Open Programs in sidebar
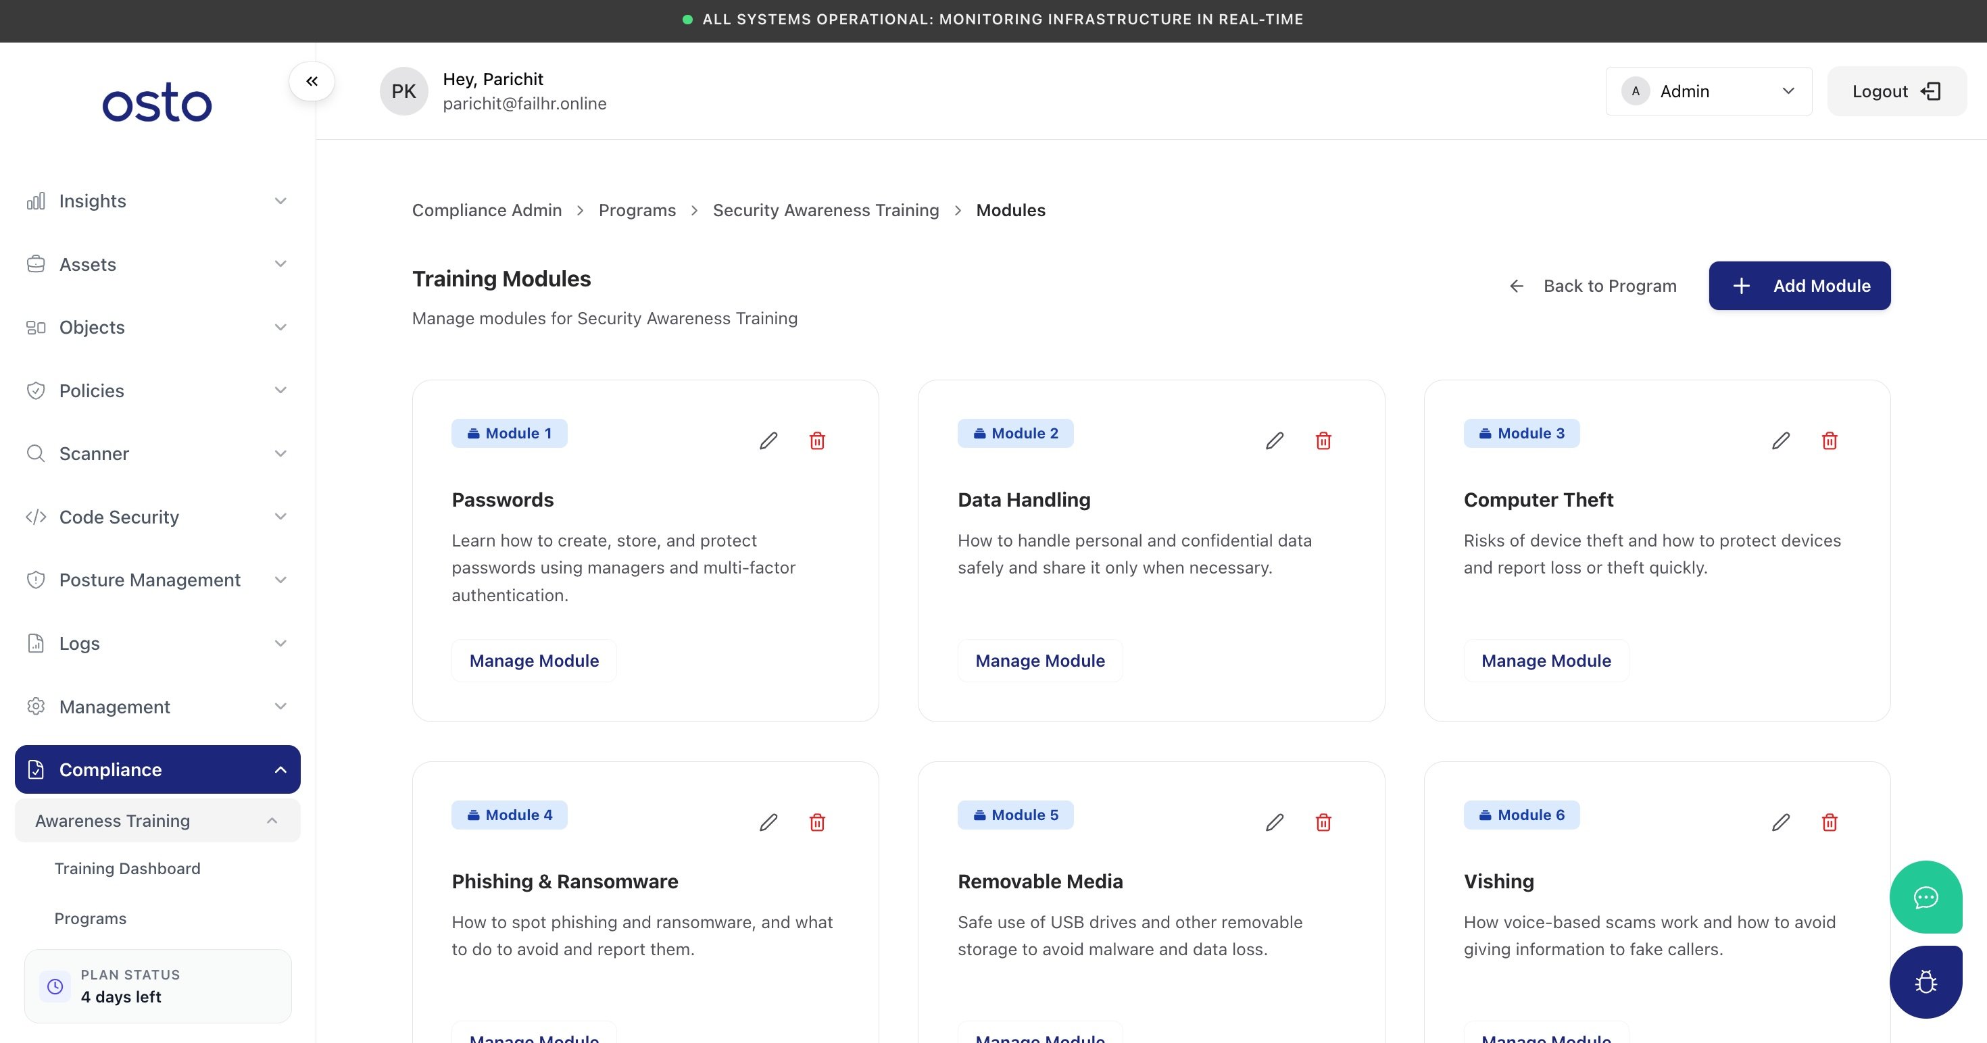This screenshot has width=1987, height=1043. [91, 919]
